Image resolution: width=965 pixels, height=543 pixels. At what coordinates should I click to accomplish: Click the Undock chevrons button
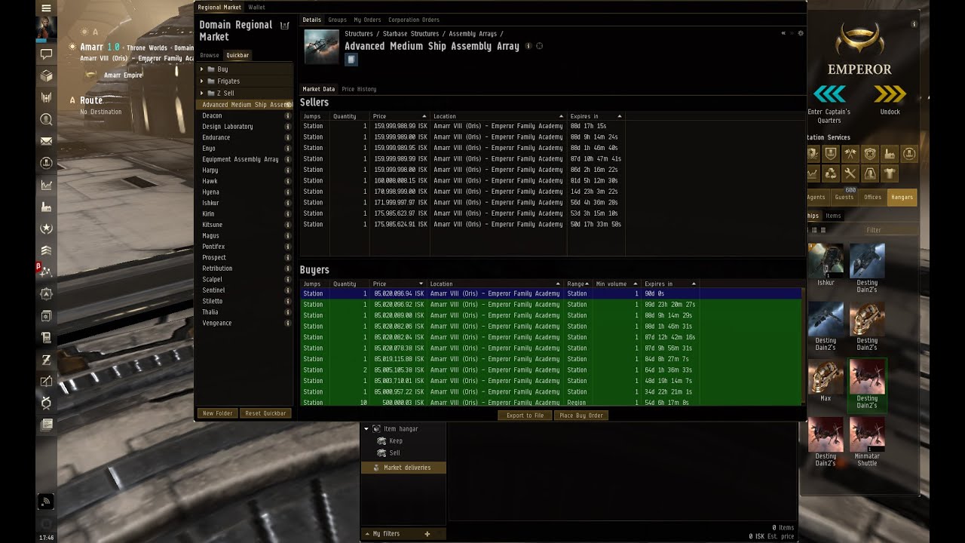tap(890, 94)
